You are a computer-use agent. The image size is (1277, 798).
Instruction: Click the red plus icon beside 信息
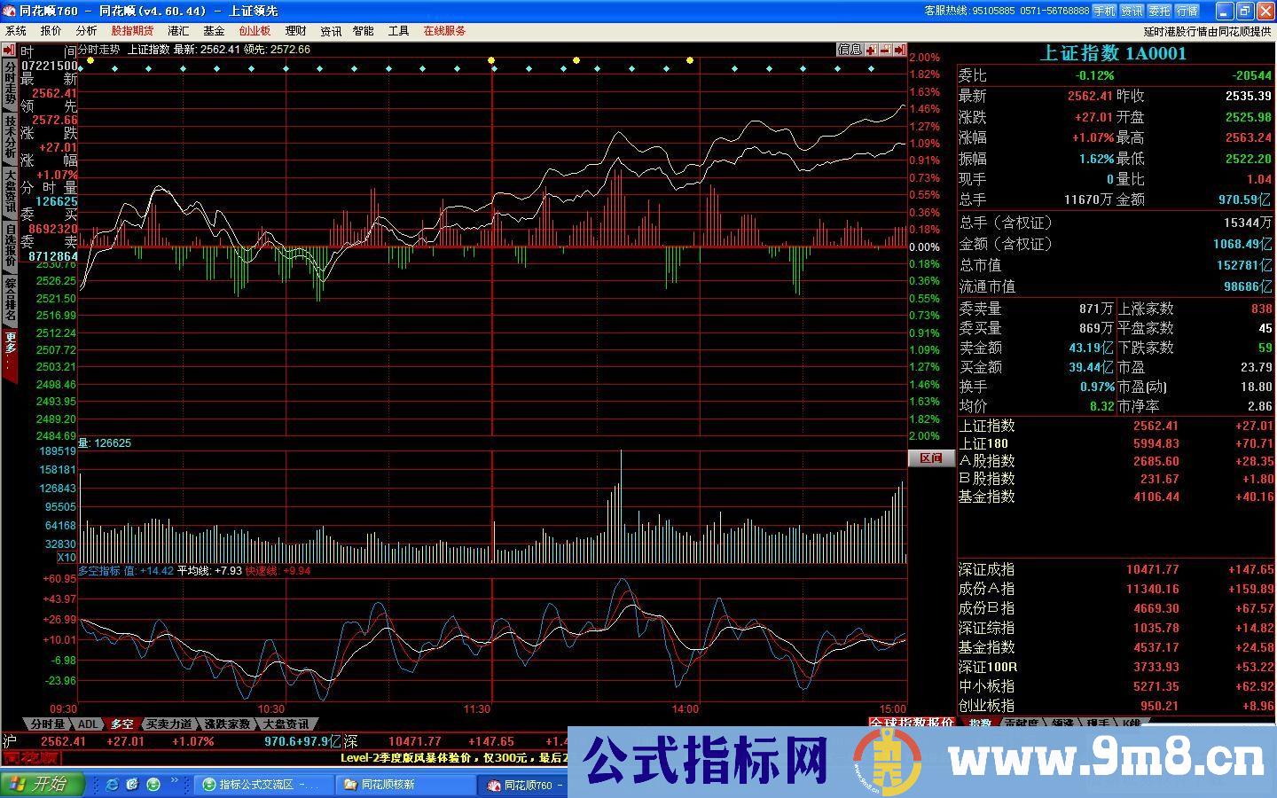click(872, 50)
